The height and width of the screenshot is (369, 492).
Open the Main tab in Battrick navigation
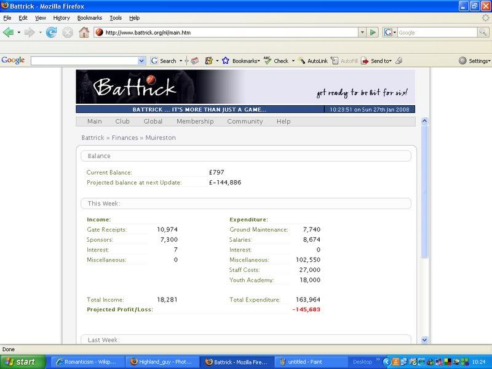pyautogui.click(x=95, y=121)
